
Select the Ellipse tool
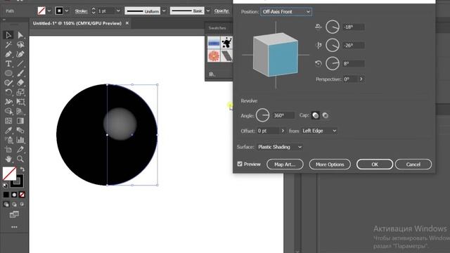click(x=8, y=73)
